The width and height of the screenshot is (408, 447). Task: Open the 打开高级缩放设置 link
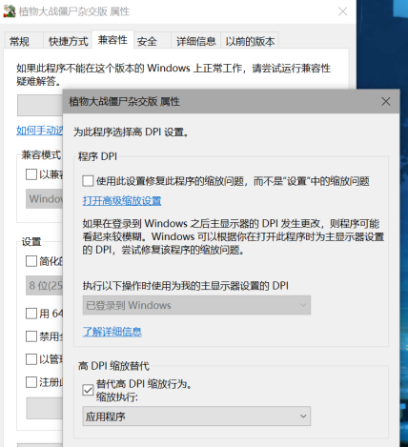(122, 201)
